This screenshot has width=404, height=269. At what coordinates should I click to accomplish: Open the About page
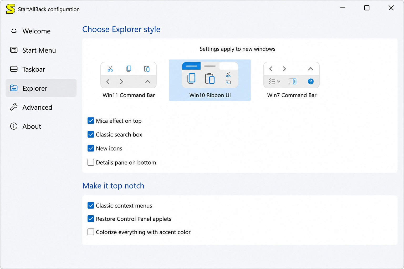(41, 126)
